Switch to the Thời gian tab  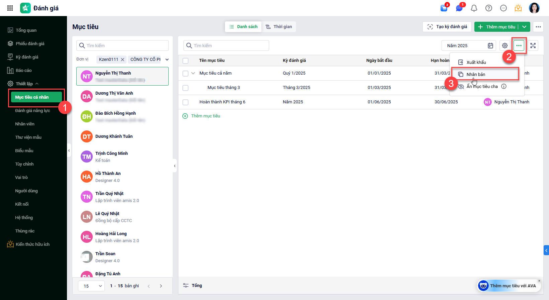coord(279,27)
